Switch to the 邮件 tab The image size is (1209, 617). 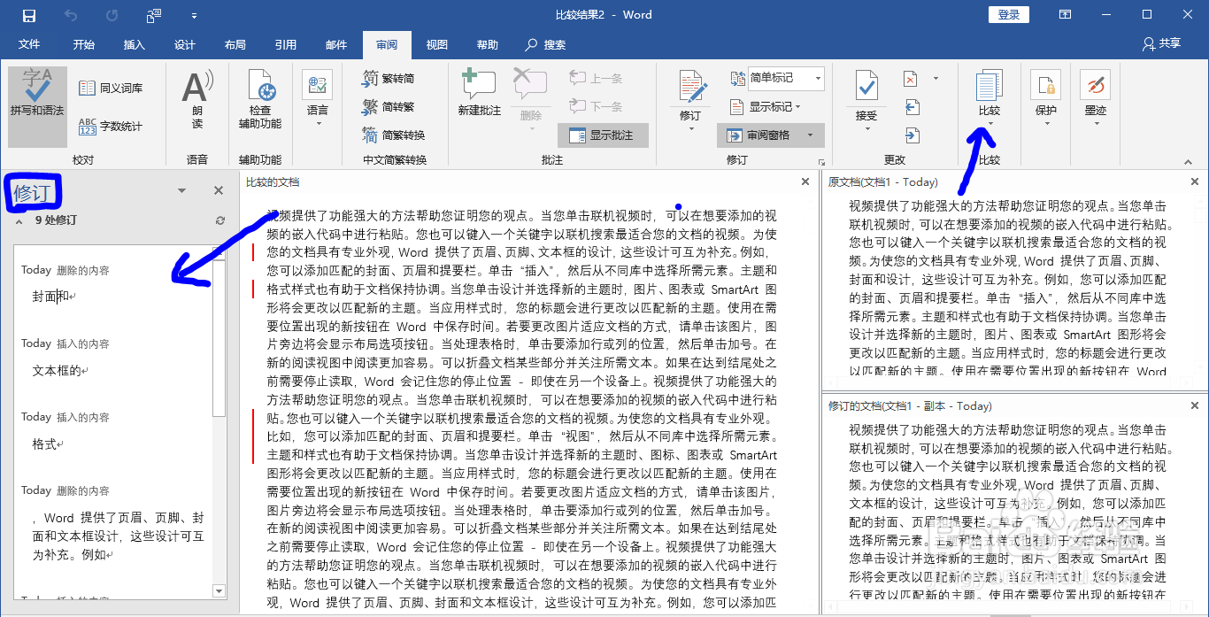(x=336, y=44)
